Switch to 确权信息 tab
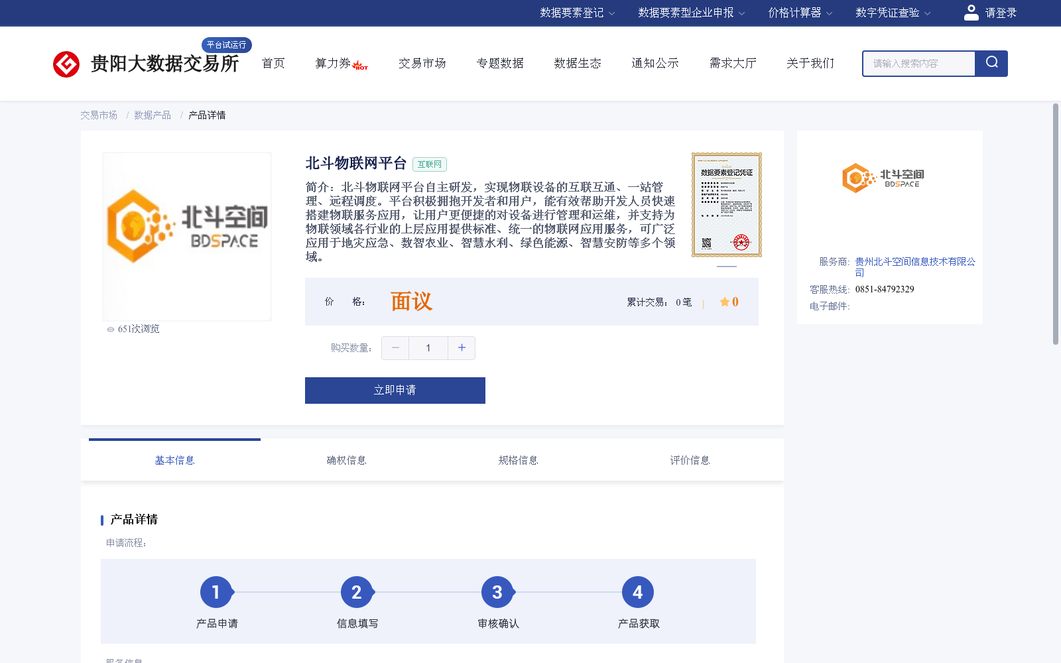 [346, 460]
